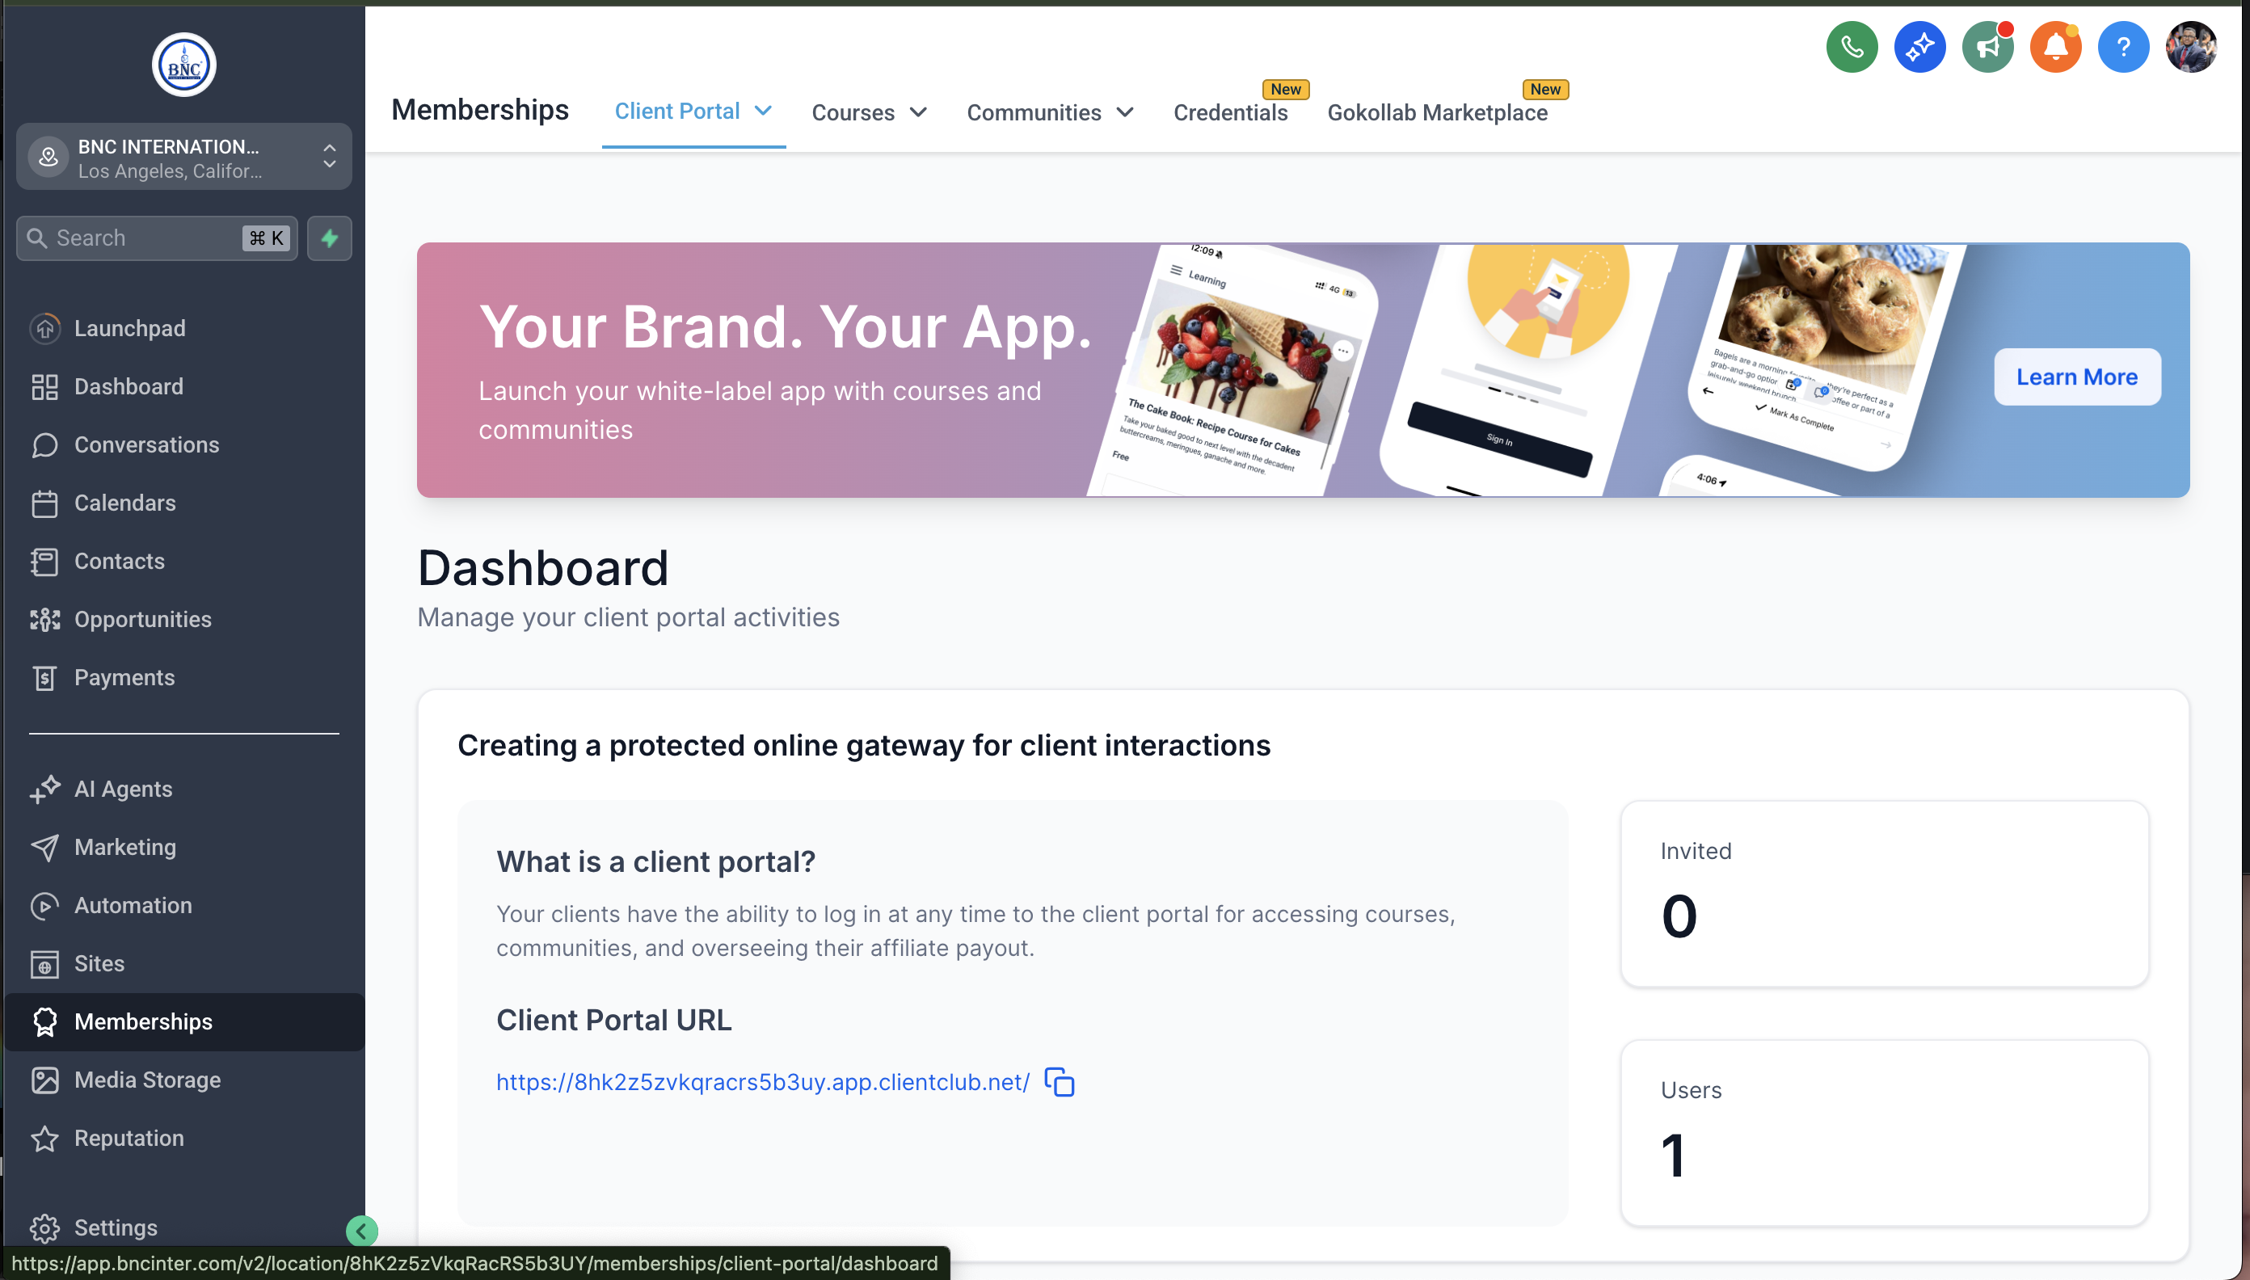Screen dimensions: 2250x1280
Task: Click the Users count card
Action: [x=1884, y=1133]
